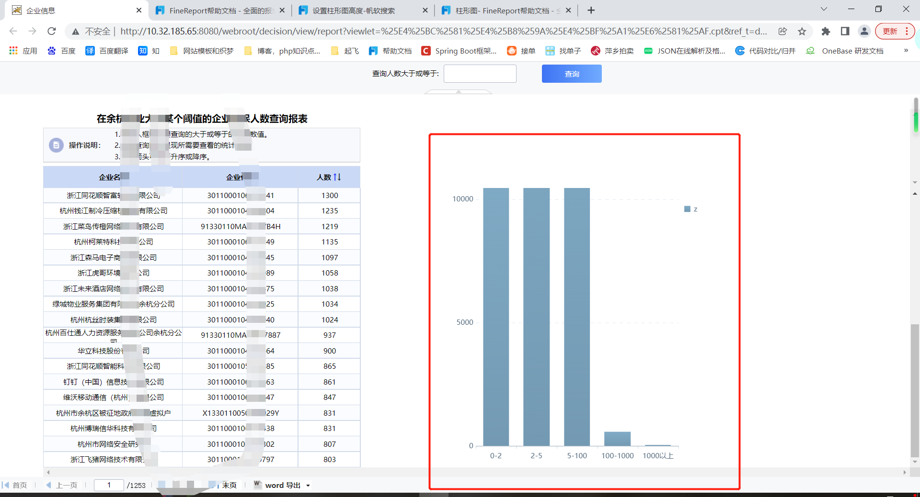Reload the page with the refresh icon

point(52,31)
